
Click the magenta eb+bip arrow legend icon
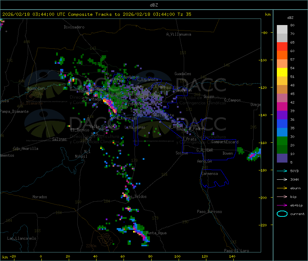point(282,205)
